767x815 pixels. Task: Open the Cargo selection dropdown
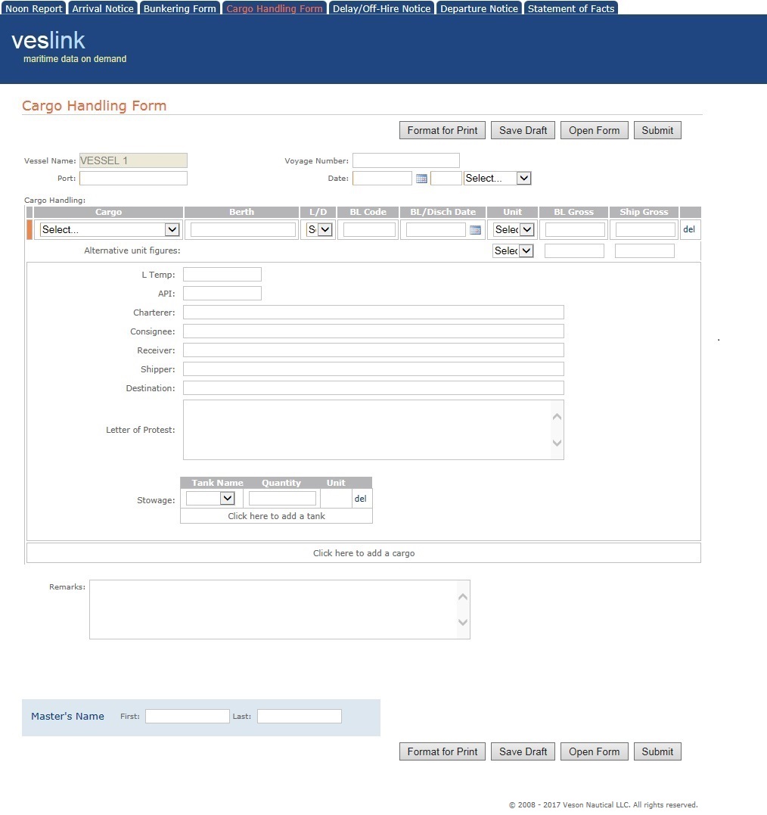pyautogui.click(x=110, y=229)
